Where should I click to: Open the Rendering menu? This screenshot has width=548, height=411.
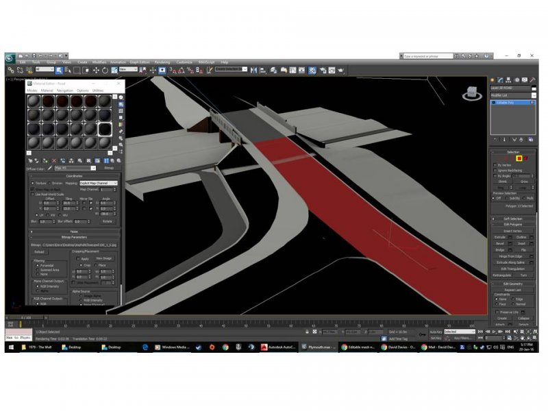click(162, 62)
